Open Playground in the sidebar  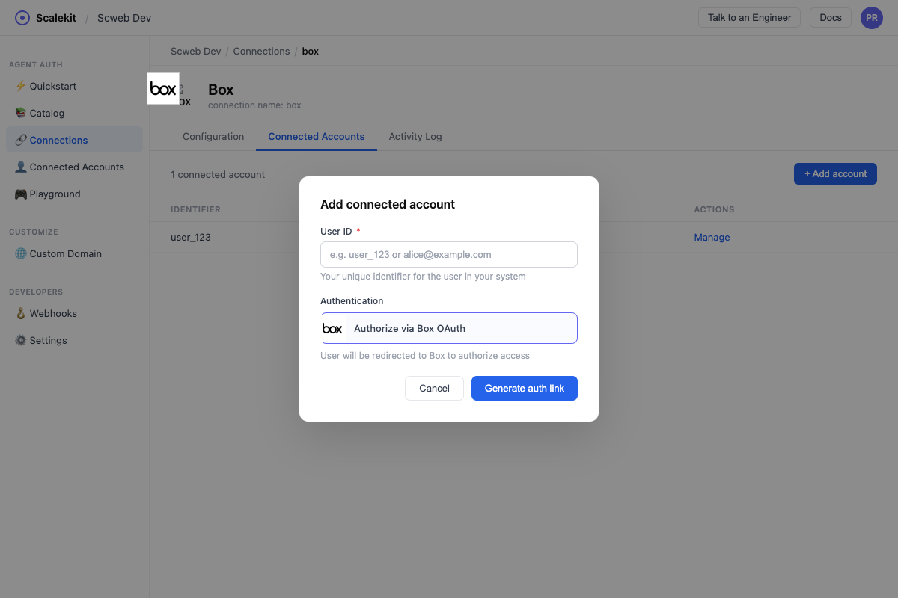coord(55,194)
